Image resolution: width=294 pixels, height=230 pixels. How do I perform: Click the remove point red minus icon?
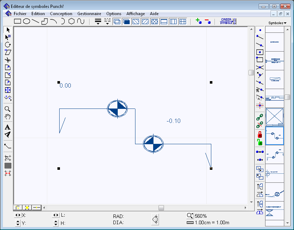point(208,21)
